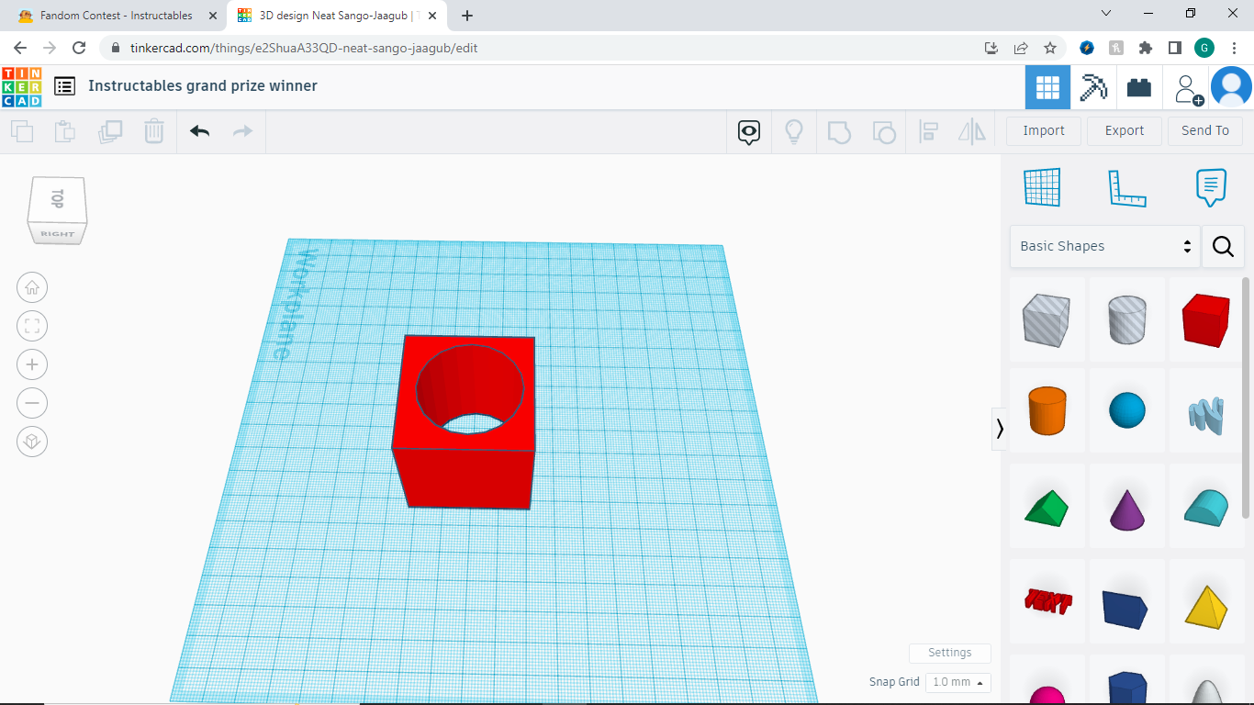Image resolution: width=1254 pixels, height=705 pixels.
Task: Activate the Workplane tool
Action: click(x=1042, y=186)
